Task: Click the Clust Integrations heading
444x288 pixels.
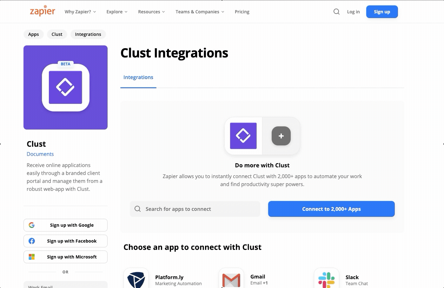Action: [174, 53]
